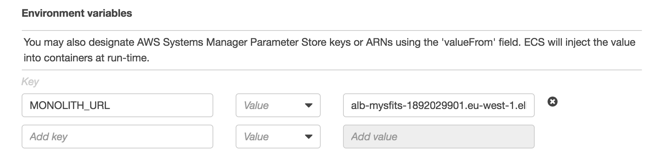Click the 'into containers at run-time' line
Screen dimensions: 654x157
tap(87, 58)
